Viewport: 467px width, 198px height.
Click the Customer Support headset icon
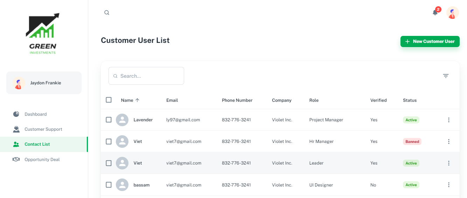pos(16,129)
